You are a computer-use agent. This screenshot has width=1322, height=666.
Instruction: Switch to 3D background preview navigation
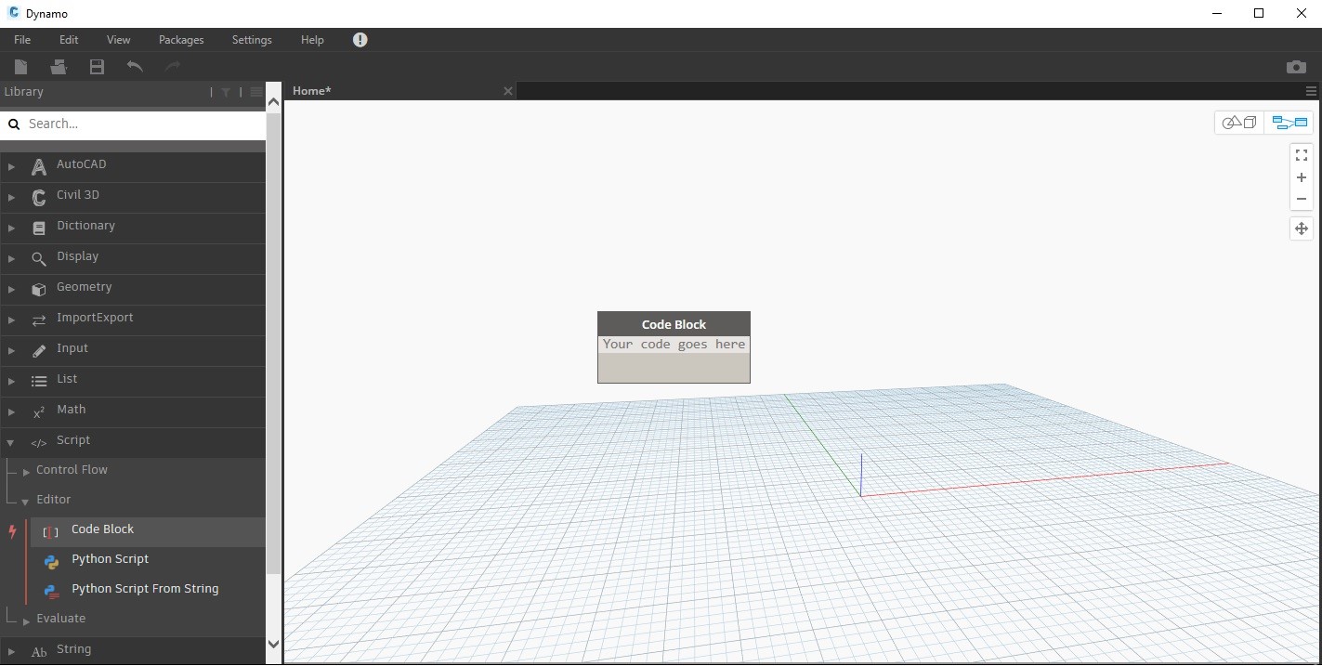[x=1239, y=123]
